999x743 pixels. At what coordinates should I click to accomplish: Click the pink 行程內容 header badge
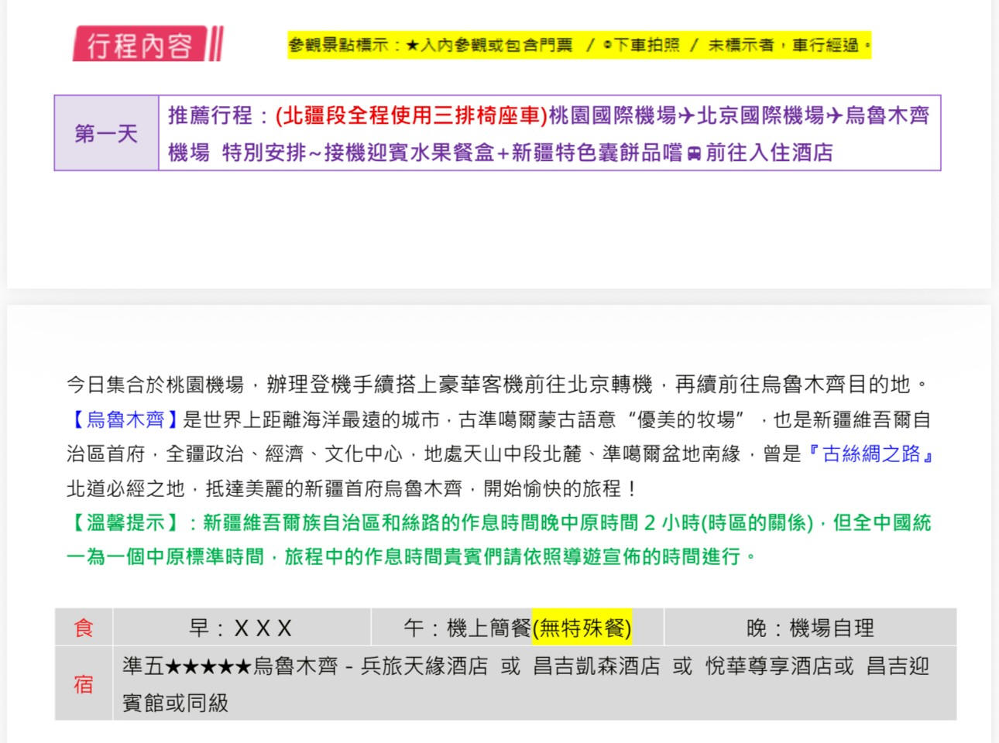141,45
